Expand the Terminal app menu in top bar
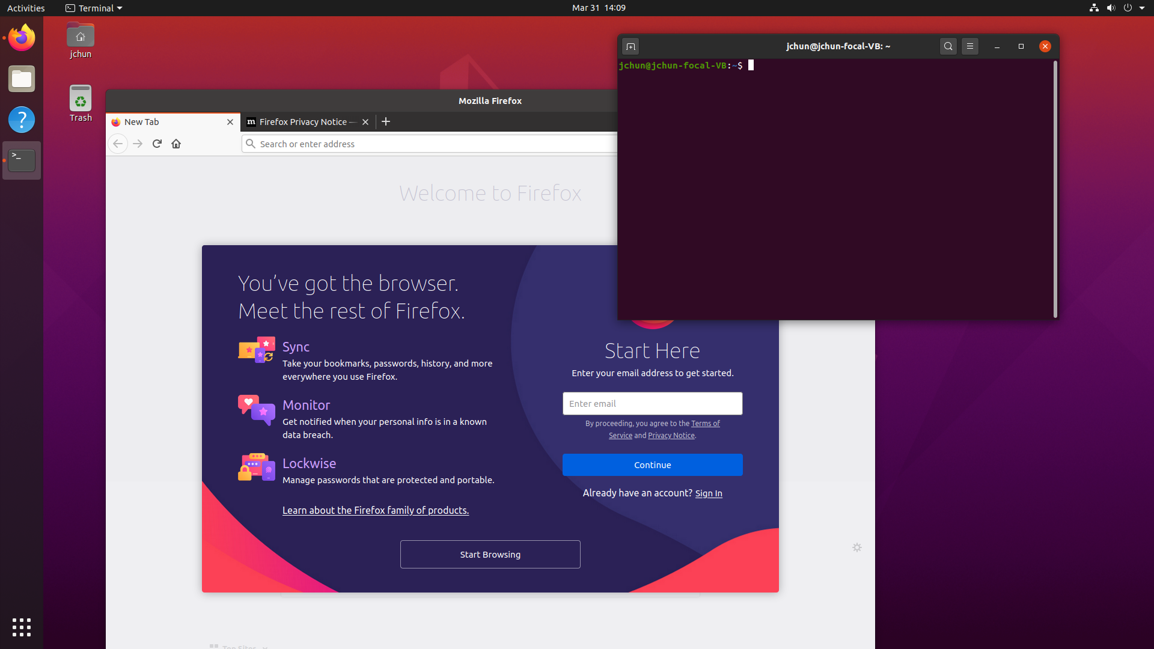Screen dimensions: 1154x649 (x=94, y=8)
